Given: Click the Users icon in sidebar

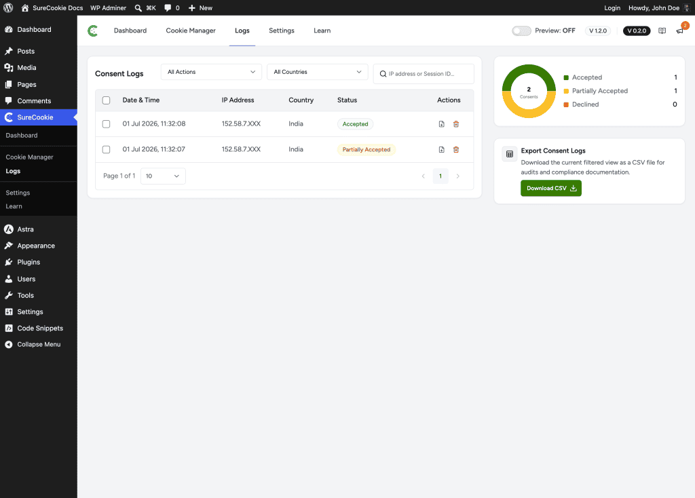Looking at the screenshot, I should 9,279.
